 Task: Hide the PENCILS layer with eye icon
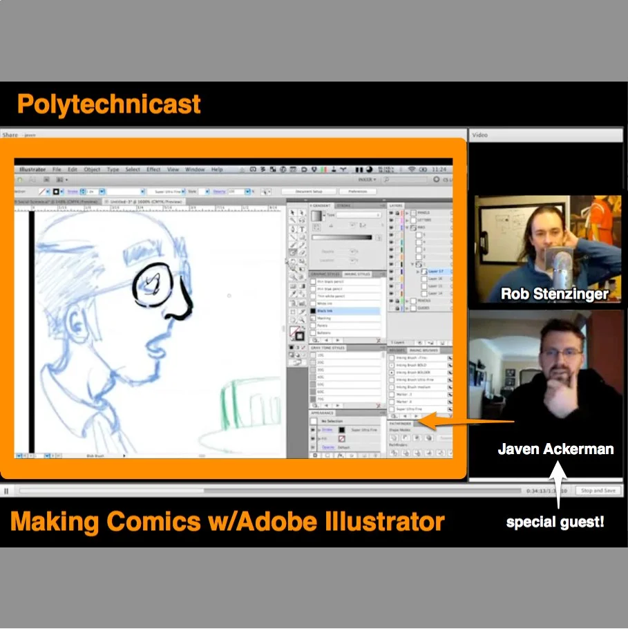[x=392, y=301]
